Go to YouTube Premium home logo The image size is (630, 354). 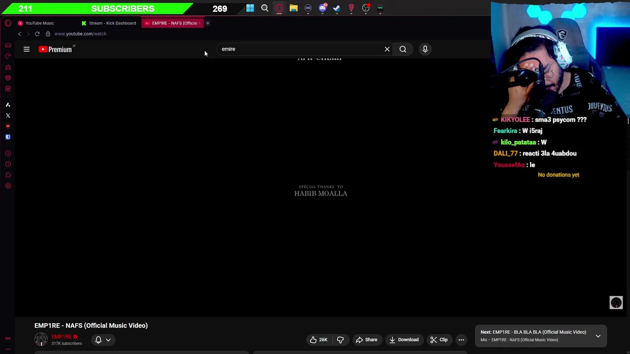pyautogui.click(x=56, y=49)
